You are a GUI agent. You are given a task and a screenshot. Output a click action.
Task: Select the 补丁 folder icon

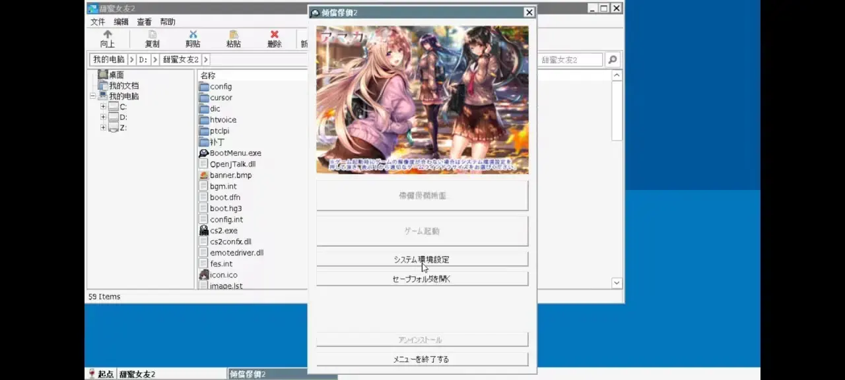click(x=204, y=142)
